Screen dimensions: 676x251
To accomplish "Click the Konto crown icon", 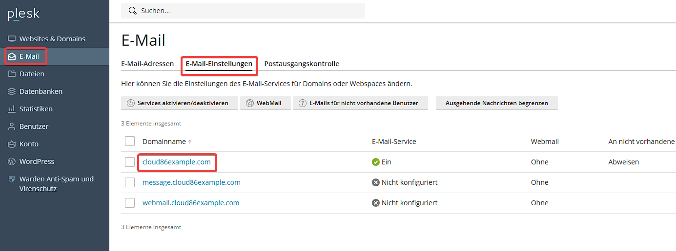I will click(12, 144).
